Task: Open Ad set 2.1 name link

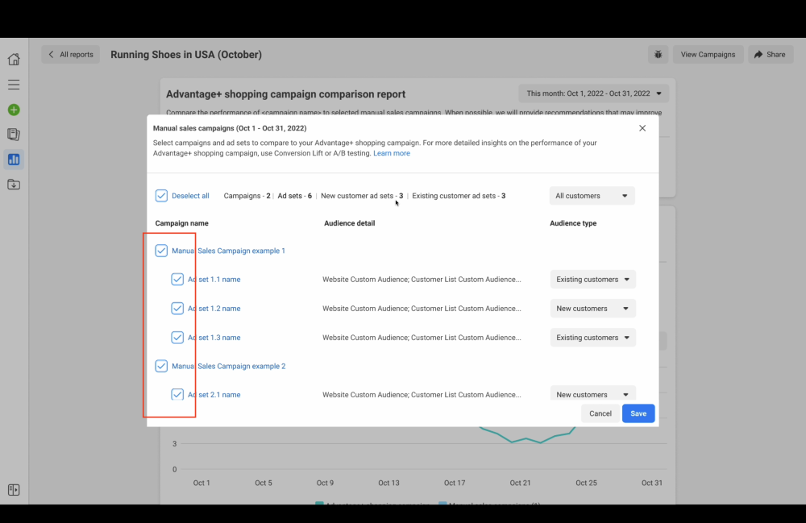Action: click(214, 395)
